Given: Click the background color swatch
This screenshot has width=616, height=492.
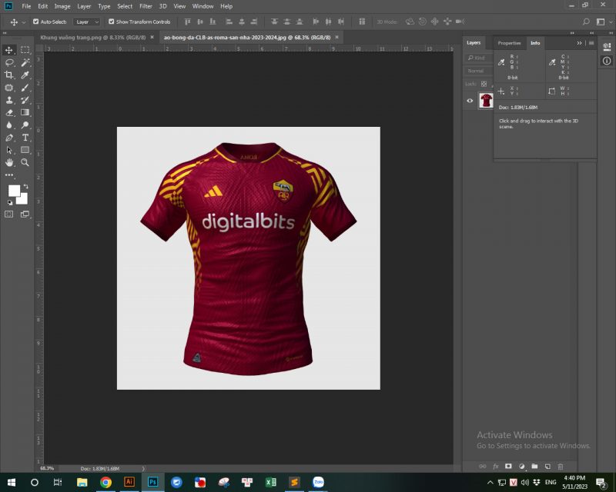Looking at the screenshot, I should pyautogui.click(x=23, y=200).
